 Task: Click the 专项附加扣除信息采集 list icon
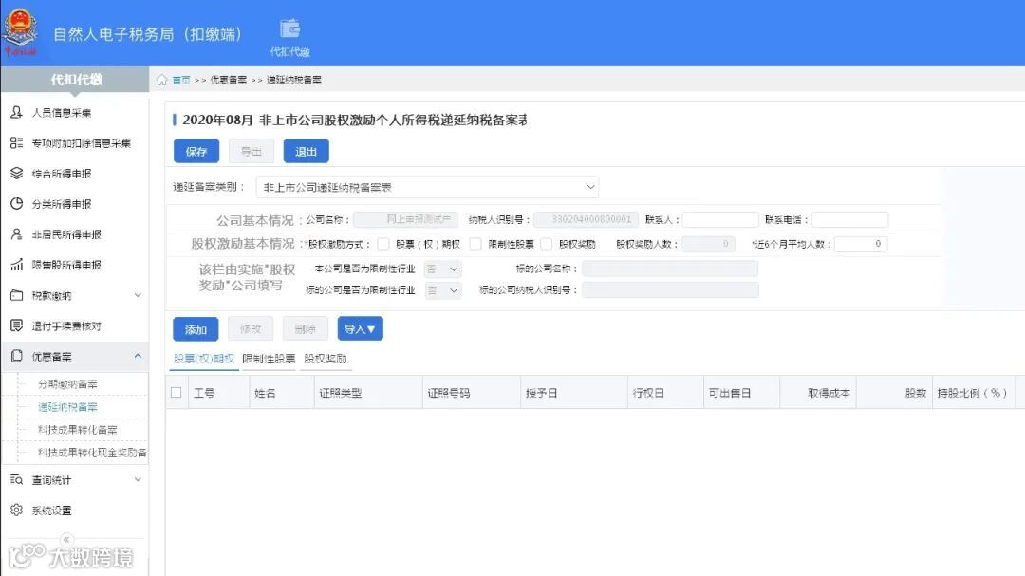pos(16,142)
